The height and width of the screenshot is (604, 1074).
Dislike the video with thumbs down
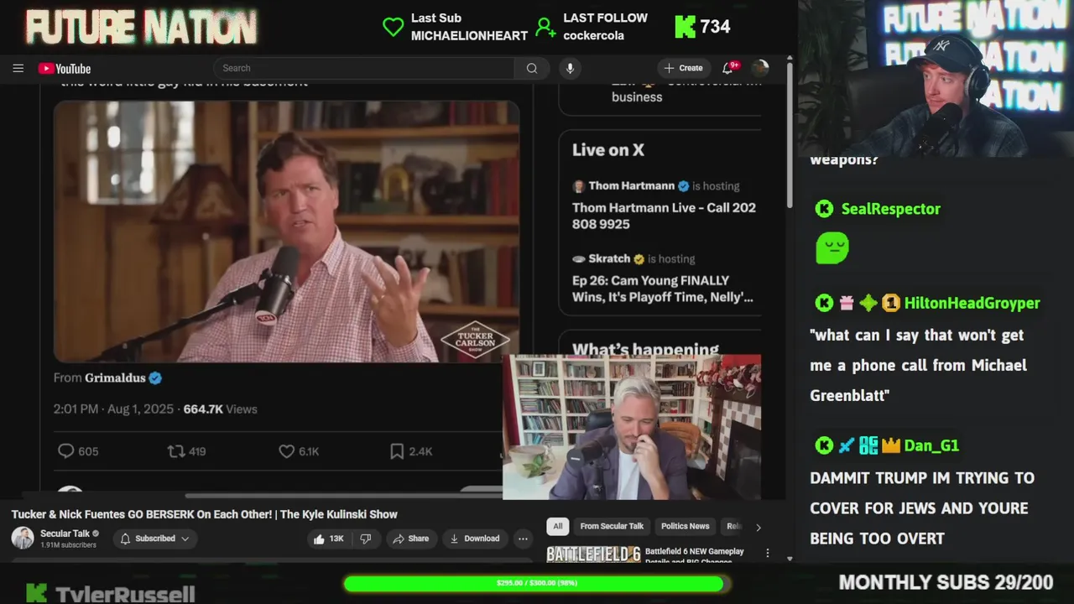click(x=366, y=539)
